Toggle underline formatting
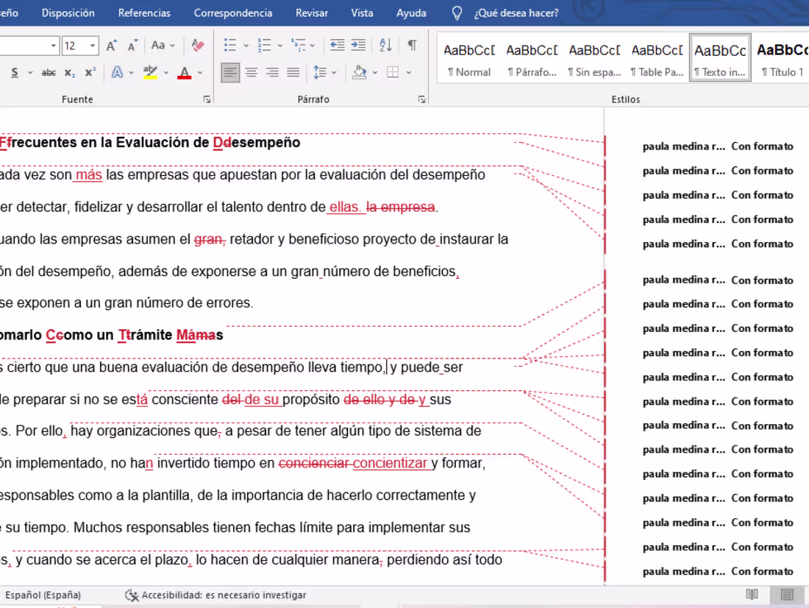Screen dimensions: 809x608 coord(13,72)
